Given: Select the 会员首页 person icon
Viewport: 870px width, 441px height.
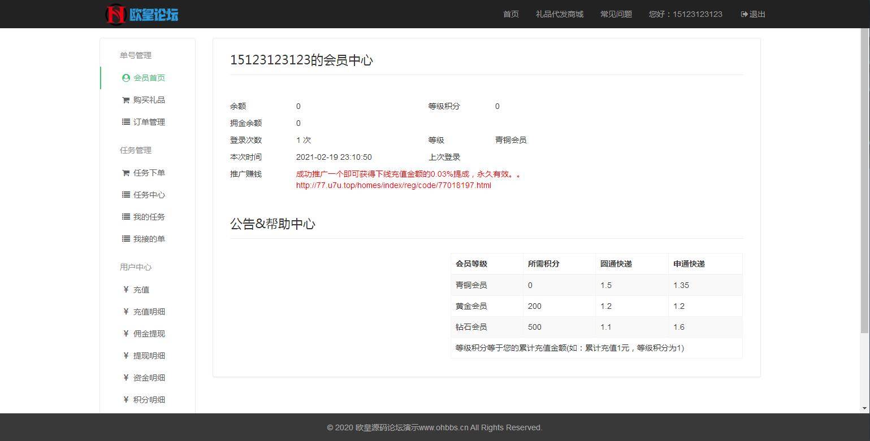Looking at the screenshot, I should click(125, 78).
